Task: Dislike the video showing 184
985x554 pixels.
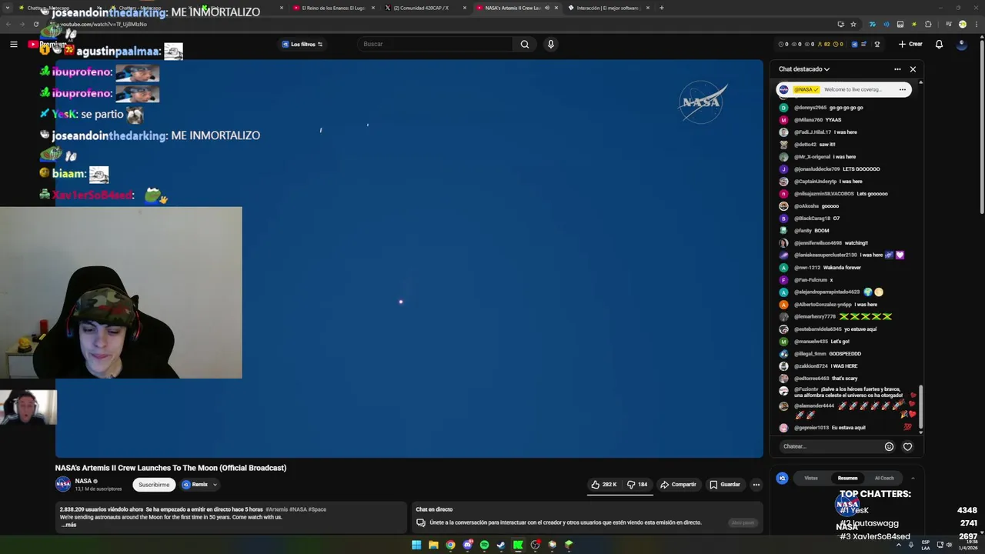Action: tap(637, 485)
